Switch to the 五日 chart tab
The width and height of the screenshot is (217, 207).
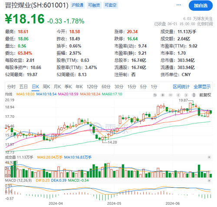coord(23,87)
